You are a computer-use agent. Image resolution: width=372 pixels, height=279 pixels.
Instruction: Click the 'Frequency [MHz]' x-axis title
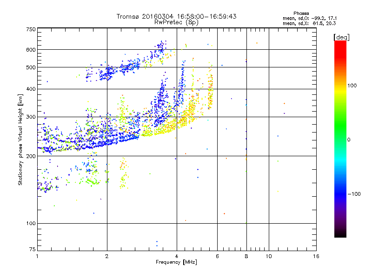click(176, 262)
